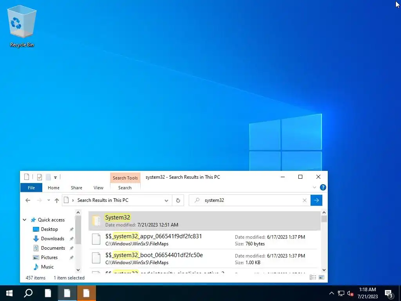Click the active File Explorer taskbar icon

click(67, 293)
